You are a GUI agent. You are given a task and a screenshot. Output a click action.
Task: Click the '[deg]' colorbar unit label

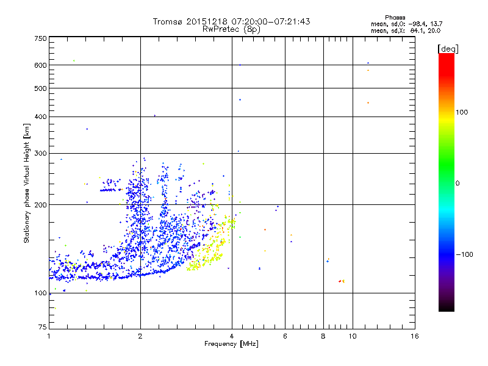click(448, 49)
